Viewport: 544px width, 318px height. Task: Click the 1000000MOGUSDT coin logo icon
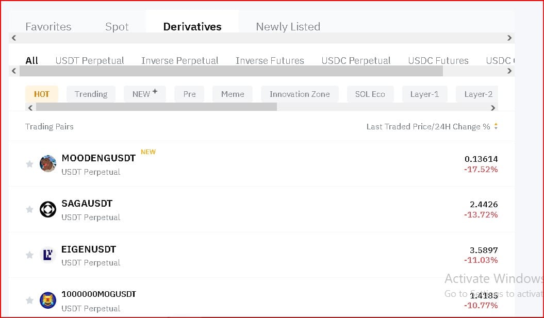click(48, 300)
